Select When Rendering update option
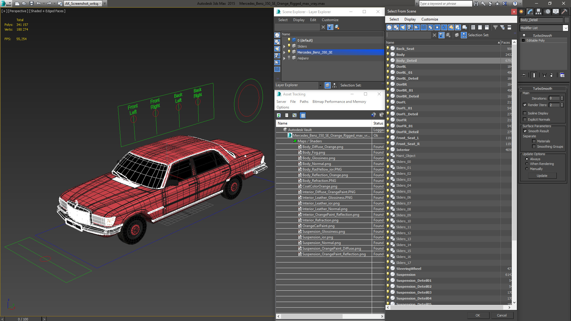Viewport: 571px width, 321px height. pyautogui.click(x=527, y=164)
